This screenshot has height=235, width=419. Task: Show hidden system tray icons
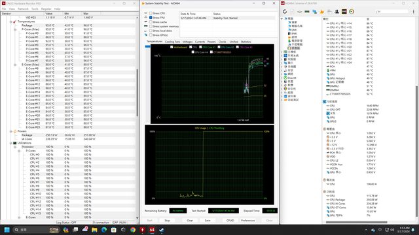coord(366,230)
